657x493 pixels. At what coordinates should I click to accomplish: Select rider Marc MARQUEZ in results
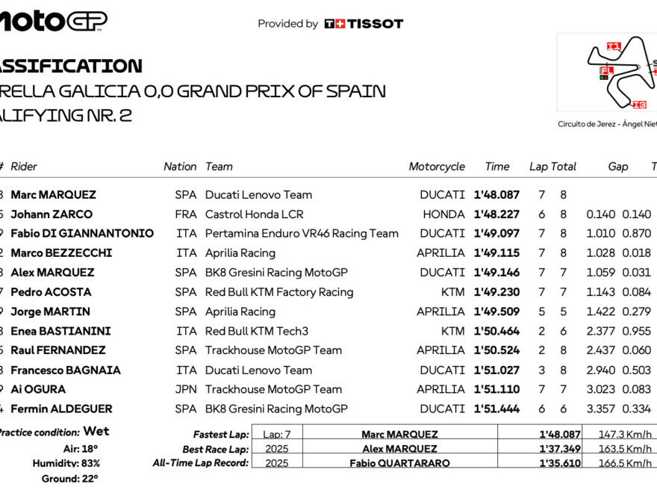[53, 195]
